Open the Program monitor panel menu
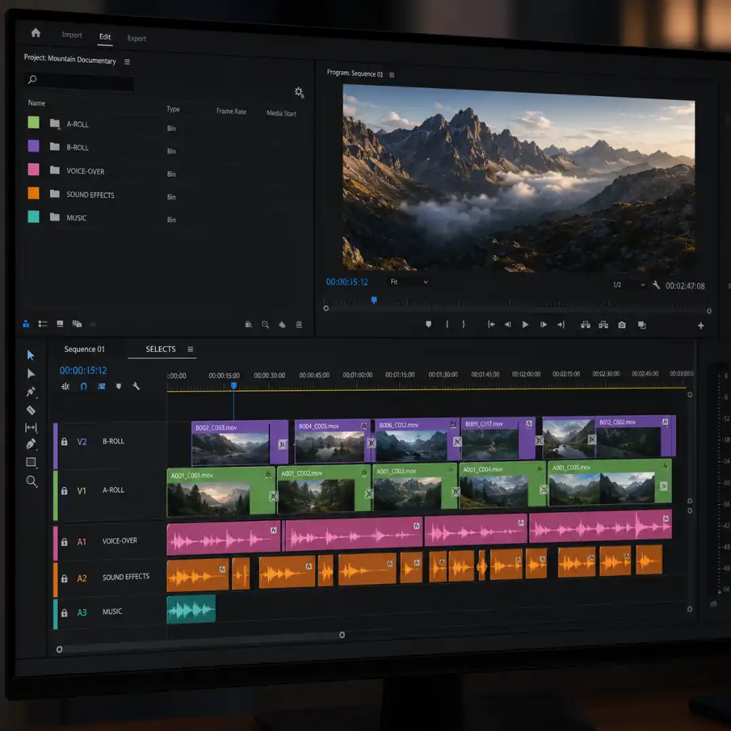Viewport: 731px width, 731px height. pos(392,74)
